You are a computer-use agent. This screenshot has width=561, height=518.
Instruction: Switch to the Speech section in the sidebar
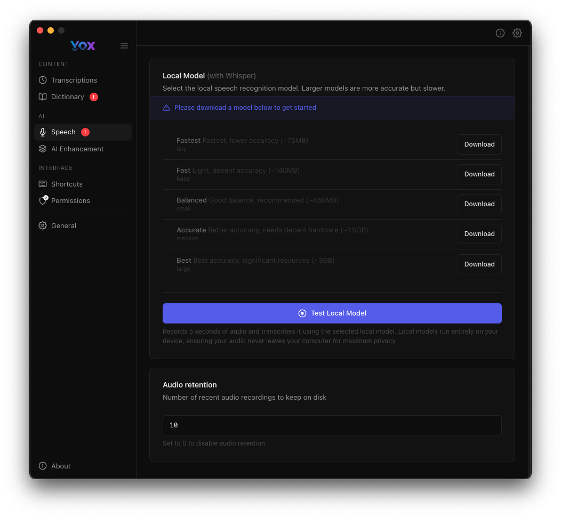pyautogui.click(x=62, y=132)
